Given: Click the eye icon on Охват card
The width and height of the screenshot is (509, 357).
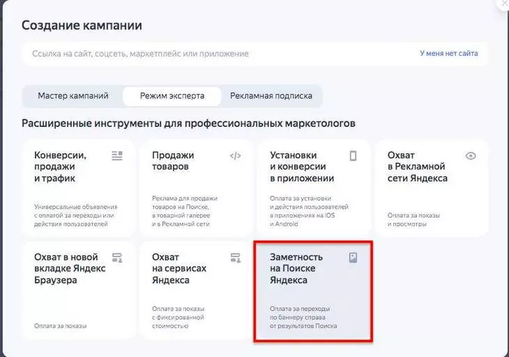Looking at the screenshot, I should point(471,155).
